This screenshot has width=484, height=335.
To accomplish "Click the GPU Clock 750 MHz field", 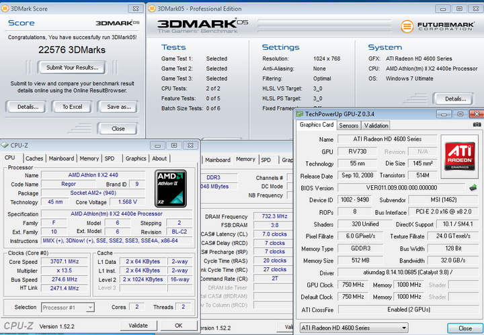I will tap(353, 285).
